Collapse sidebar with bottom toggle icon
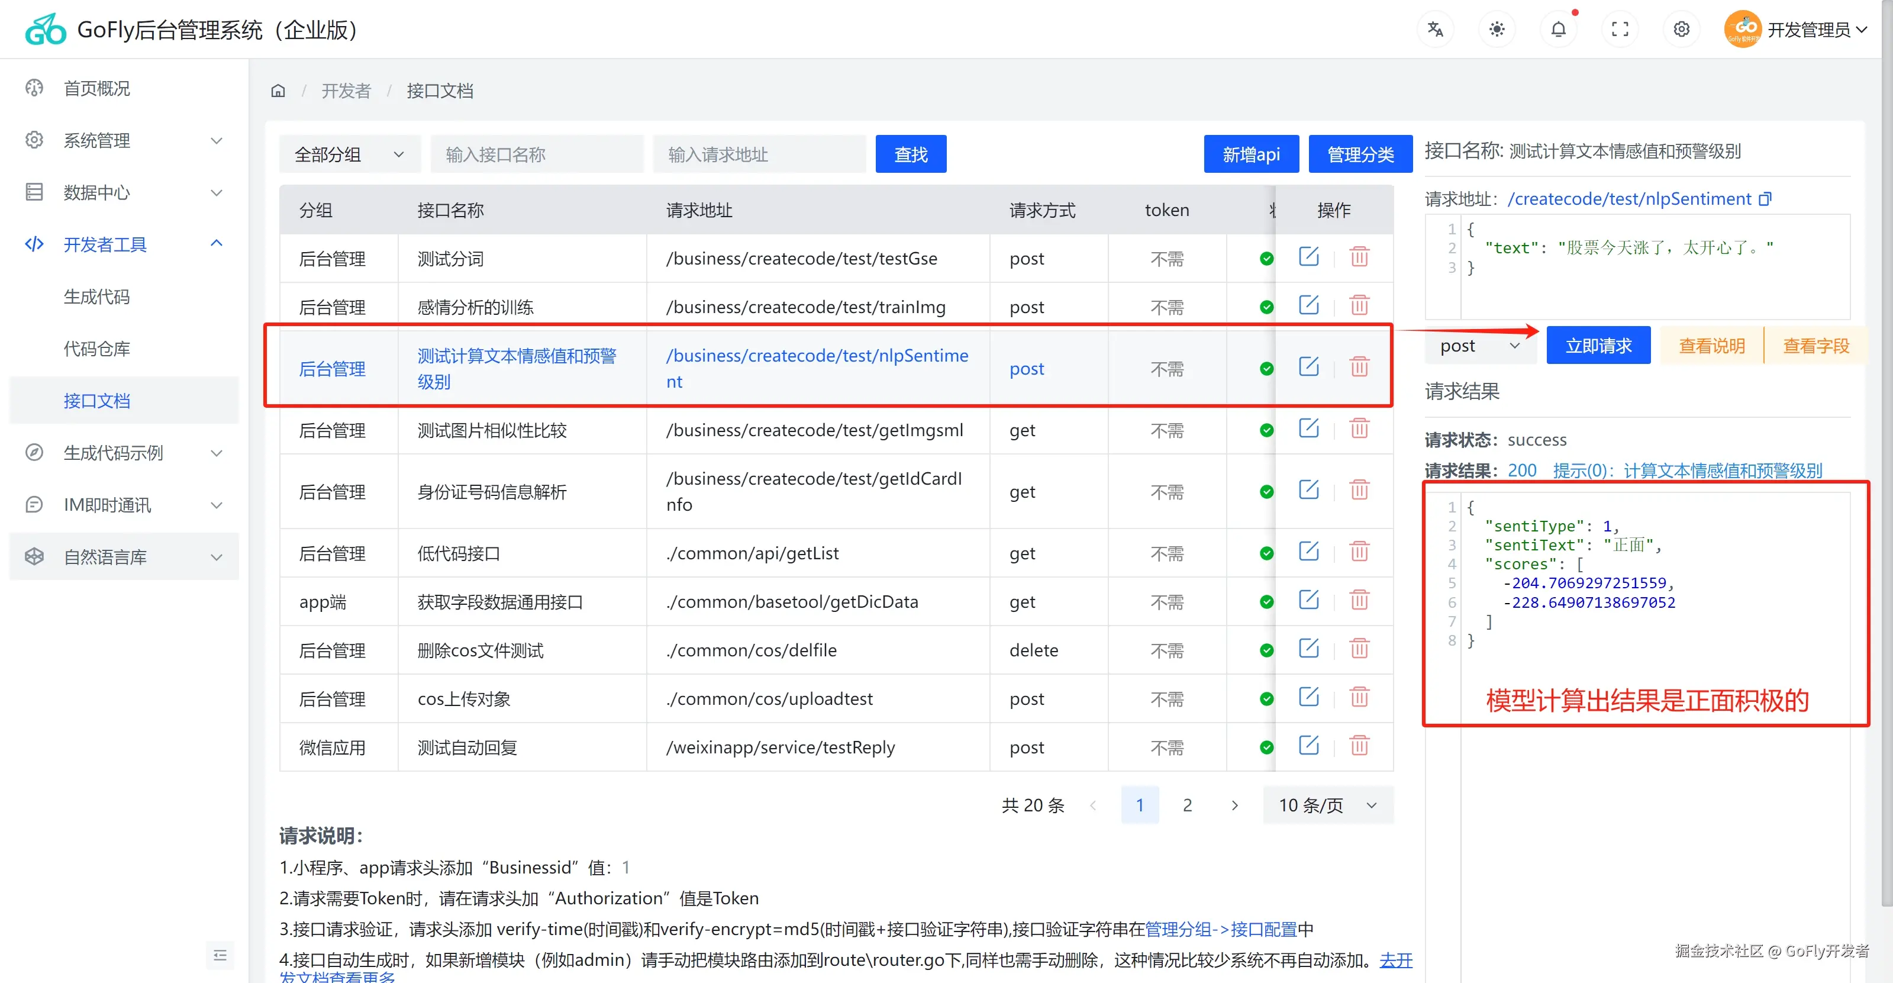The height and width of the screenshot is (983, 1893). pos(220,955)
